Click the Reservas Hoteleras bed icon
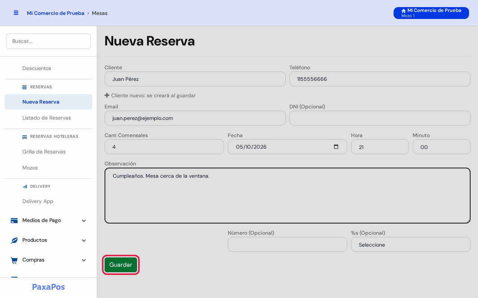 point(25,137)
